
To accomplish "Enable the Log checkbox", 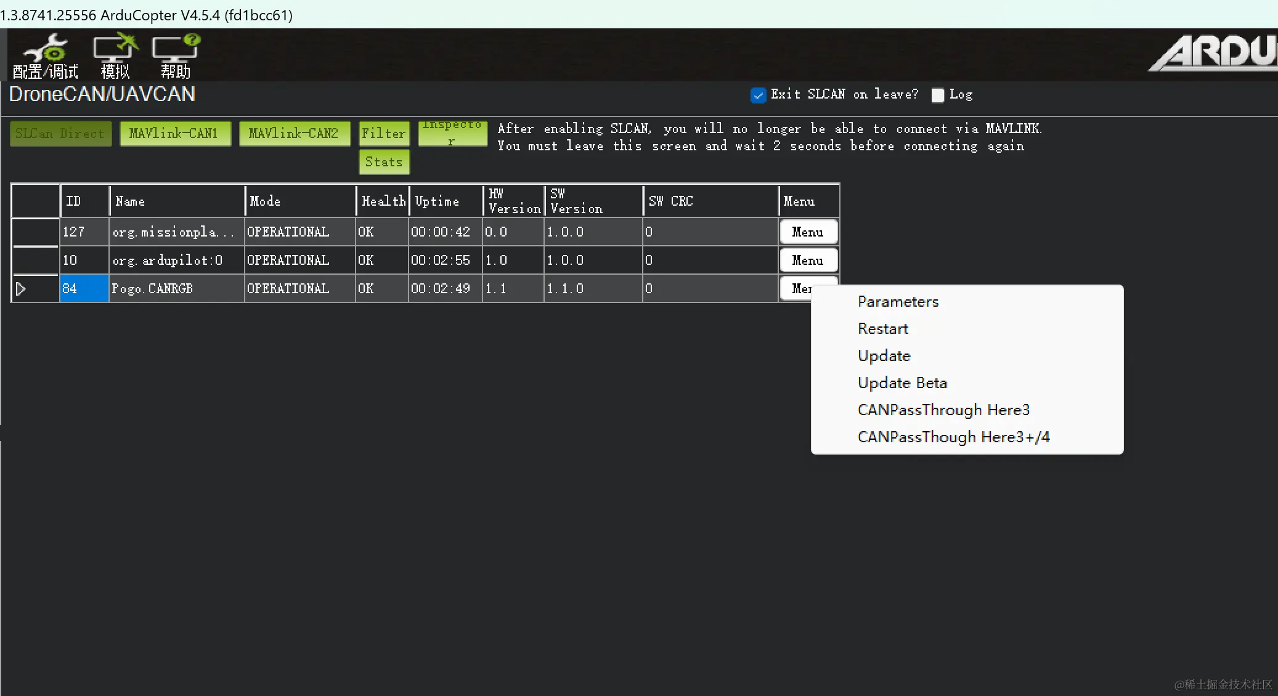I will tap(937, 95).
